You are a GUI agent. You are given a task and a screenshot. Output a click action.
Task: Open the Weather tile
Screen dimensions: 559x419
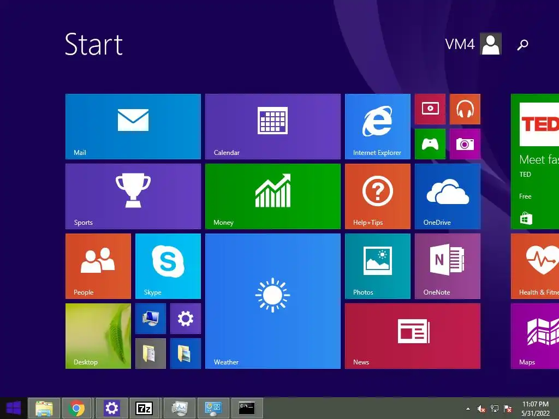point(273,301)
